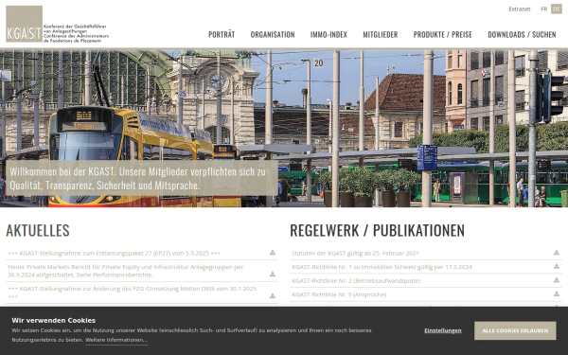This screenshot has width=568, height=355.
Task: Open KGAST-Stellungnahme zum Entlastungspaket 27
Action: (x=115, y=253)
